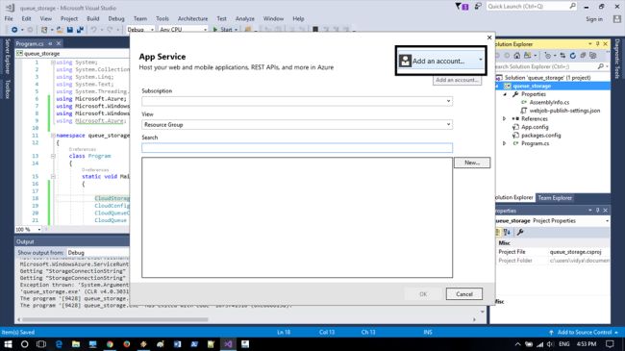Click the Navigate Backward toolbar icon
The image size is (625, 351).
(x=14, y=30)
